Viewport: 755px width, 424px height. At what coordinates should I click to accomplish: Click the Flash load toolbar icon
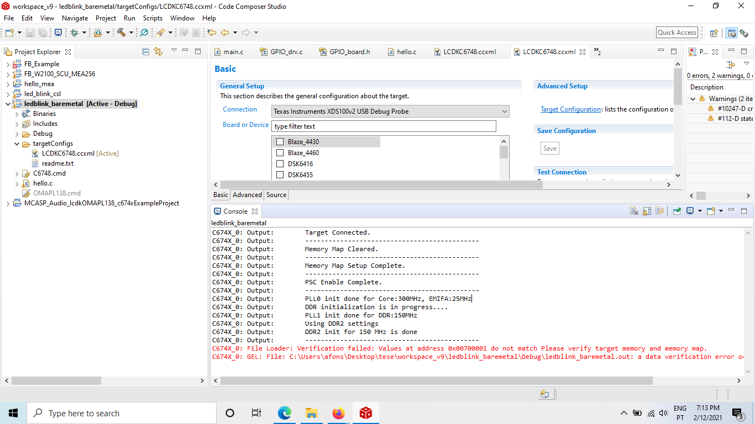pos(98,33)
